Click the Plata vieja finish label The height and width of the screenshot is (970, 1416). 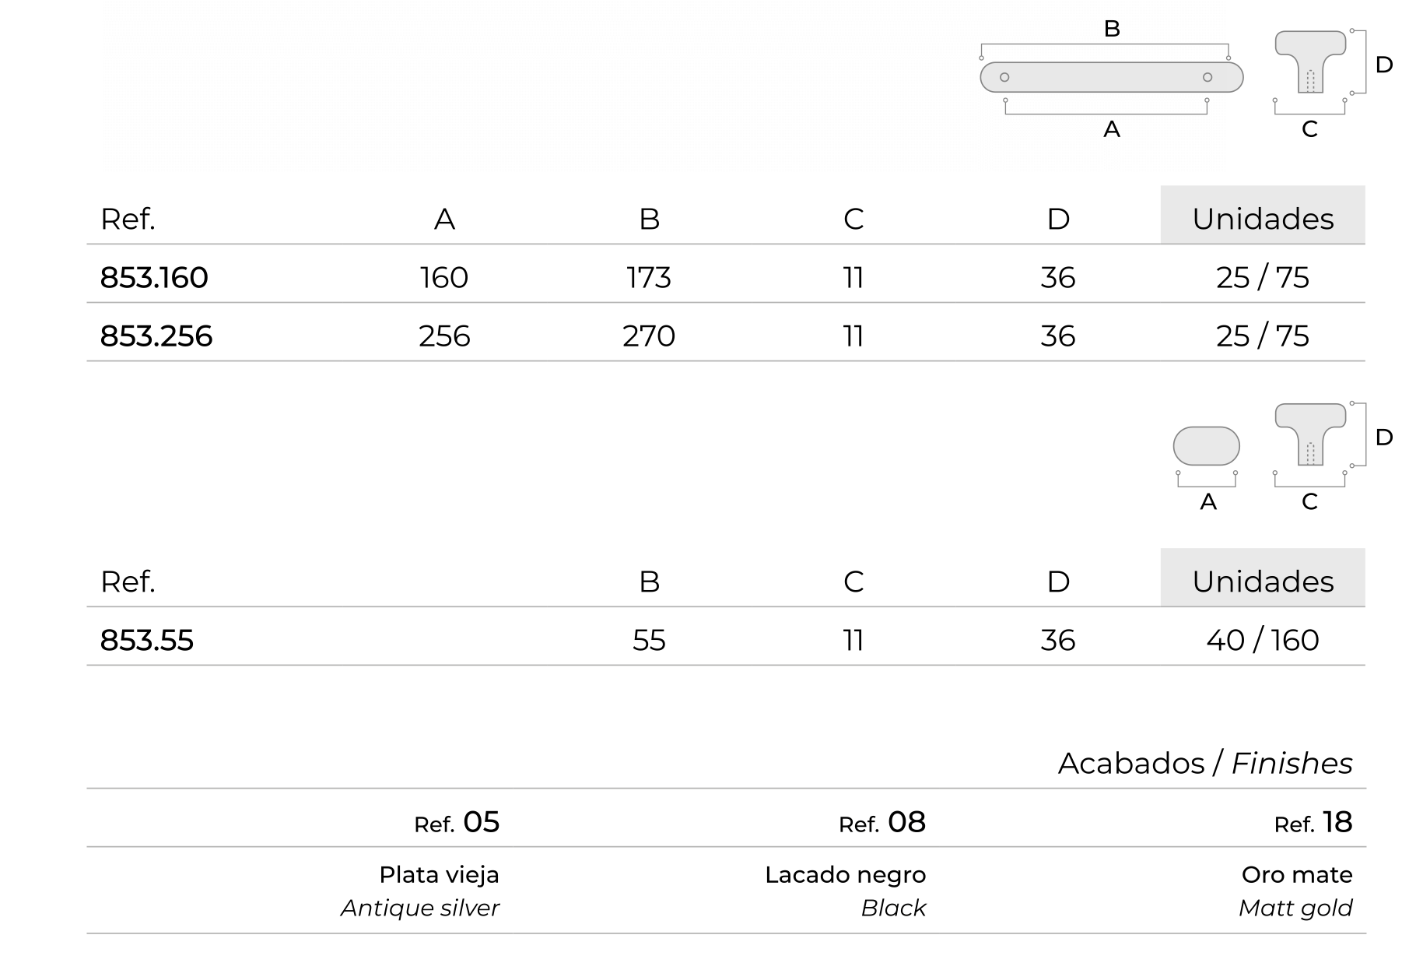tap(439, 875)
